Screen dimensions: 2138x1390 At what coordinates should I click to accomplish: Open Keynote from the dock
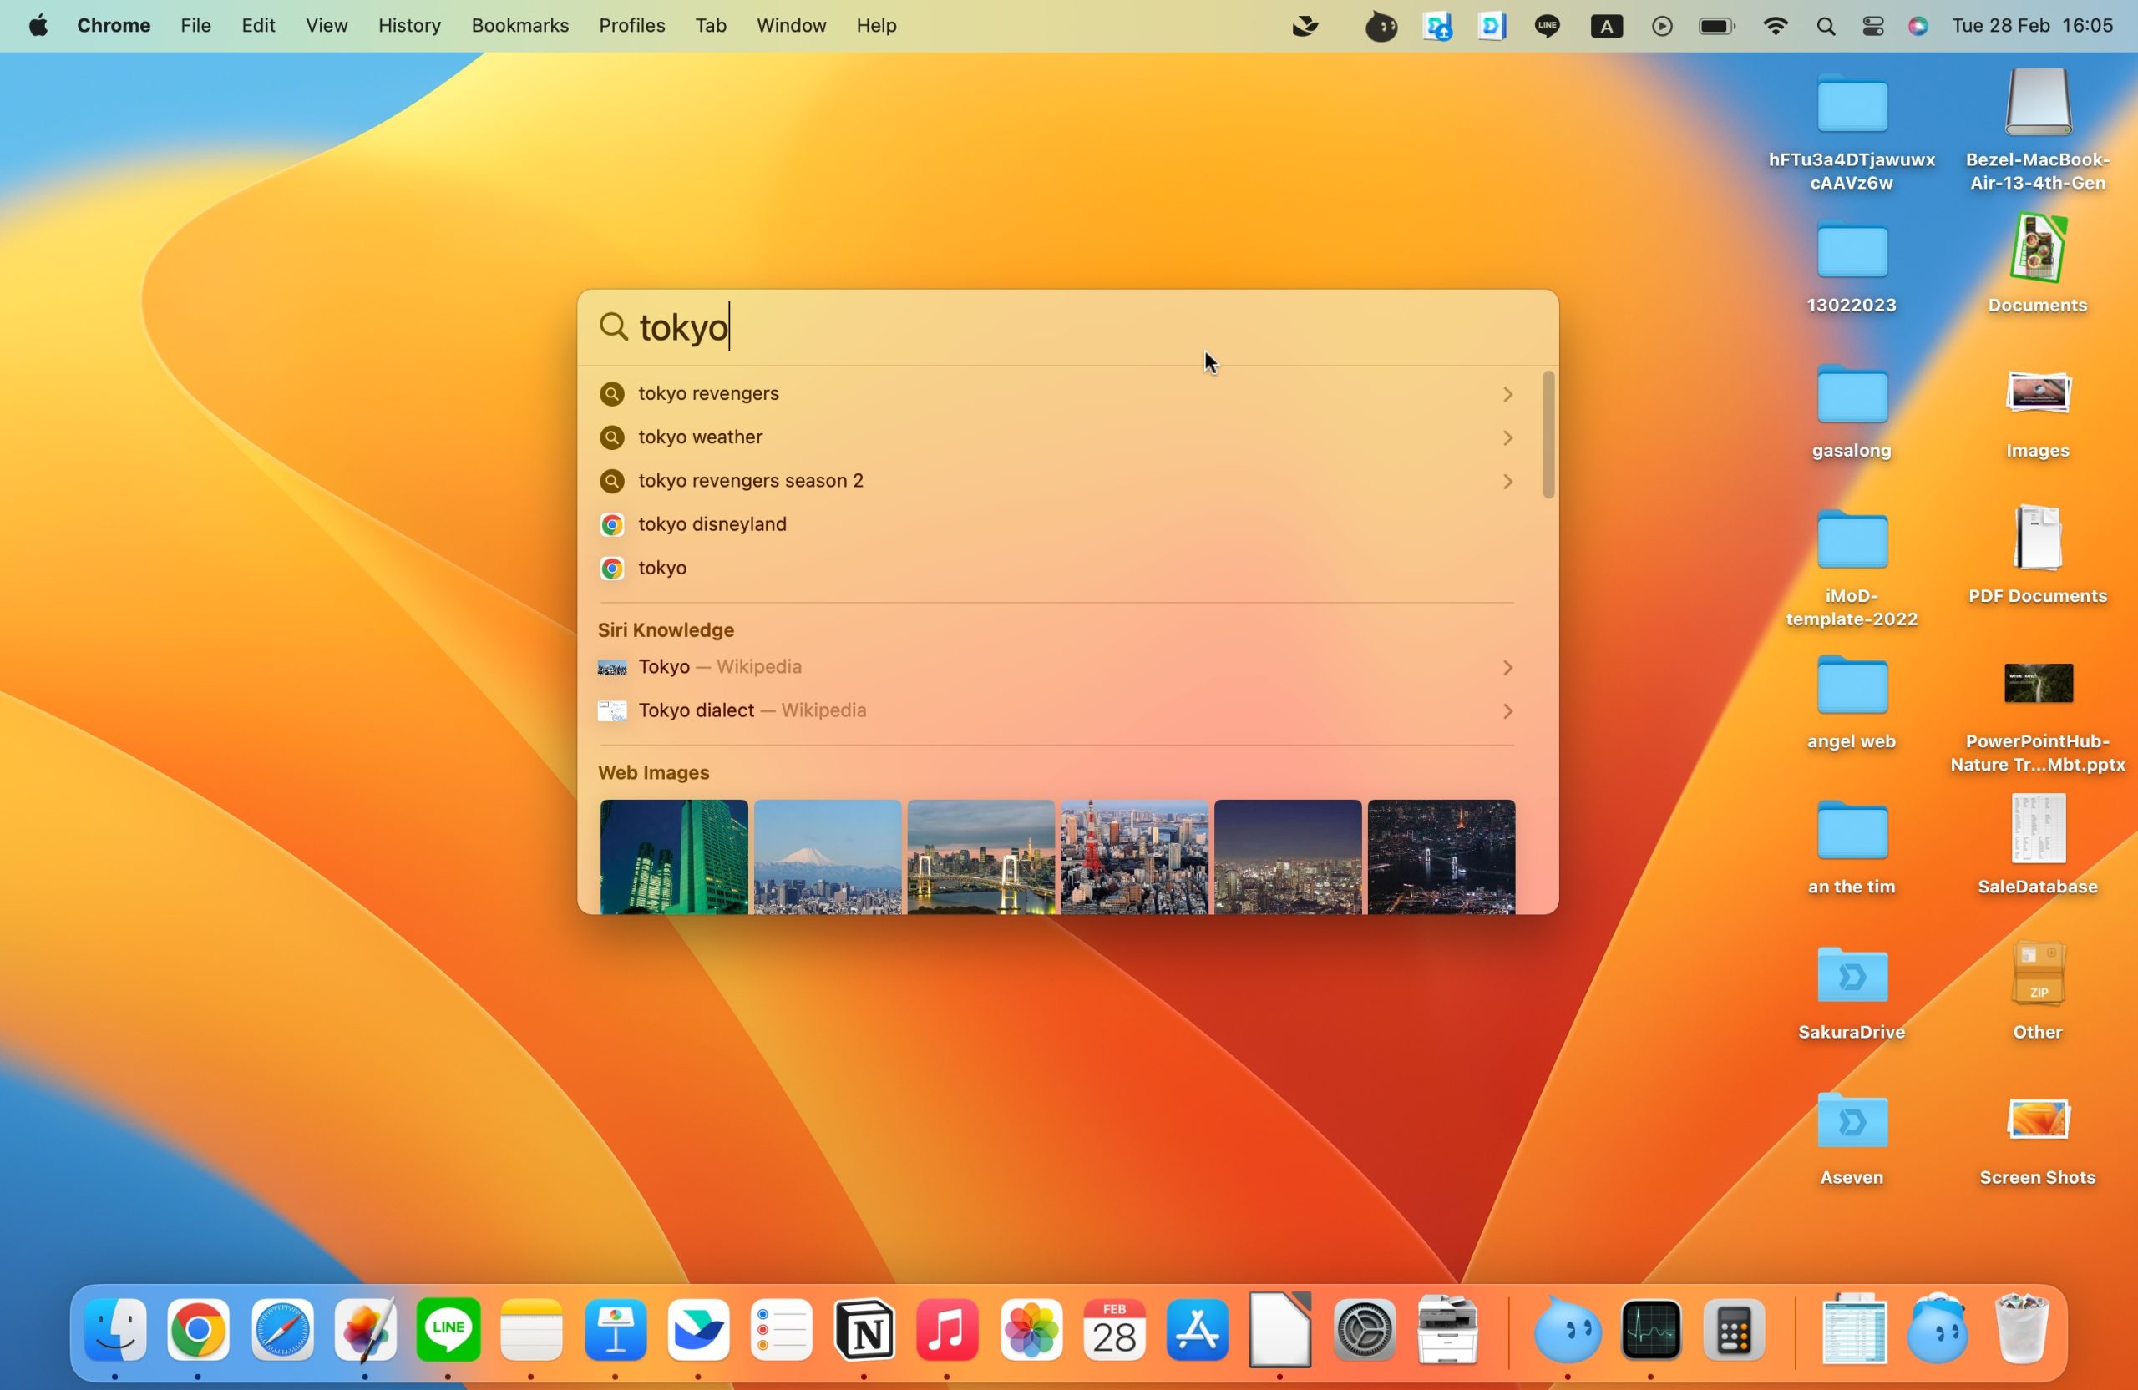(616, 1330)
